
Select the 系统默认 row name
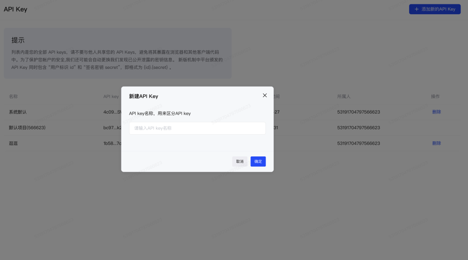point(18,112)
